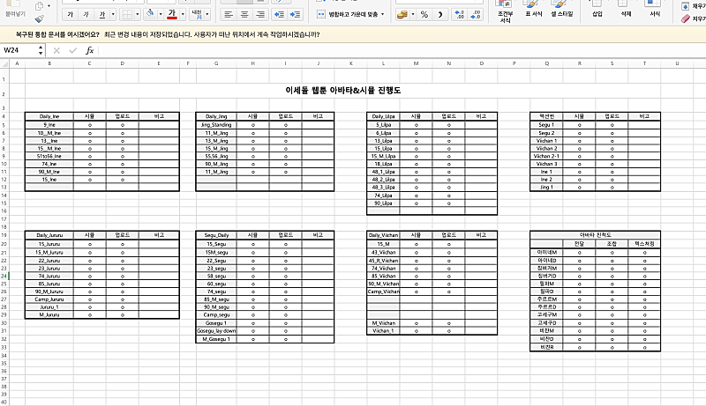706x406 pixels.
Task: Click the Fill (채우기) icon
Action: (x=686, y=6)
